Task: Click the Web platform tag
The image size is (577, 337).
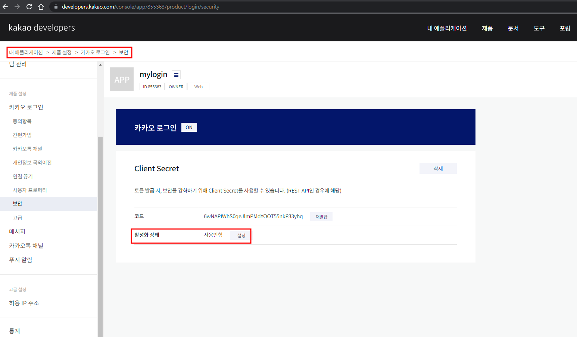Action: tap(199, 87)
